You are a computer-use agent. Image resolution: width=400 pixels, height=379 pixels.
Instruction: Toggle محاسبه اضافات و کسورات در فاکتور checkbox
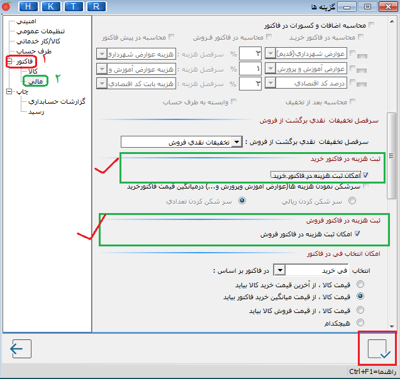tap(372, 25)
